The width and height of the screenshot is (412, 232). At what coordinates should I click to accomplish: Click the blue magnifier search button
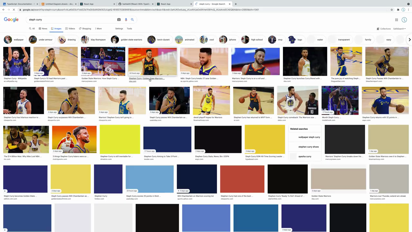coord(132,20)
